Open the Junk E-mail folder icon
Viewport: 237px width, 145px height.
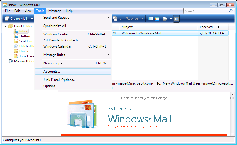[x=16, y=56]
